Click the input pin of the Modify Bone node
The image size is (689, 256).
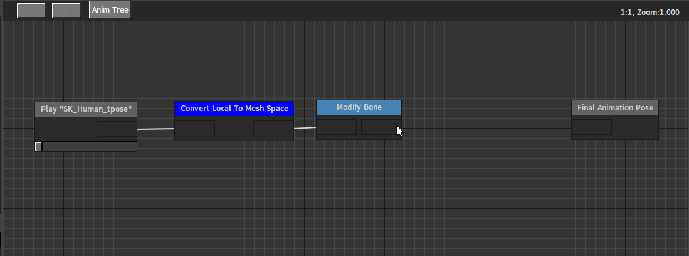[337, 127]
